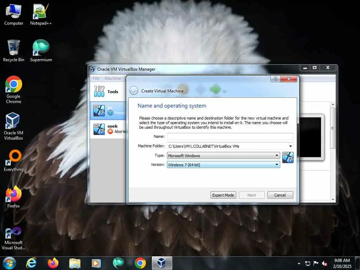Screen dimensions: 360x270
Task: Select the powered off VM in list
Action: pos(108,110)
